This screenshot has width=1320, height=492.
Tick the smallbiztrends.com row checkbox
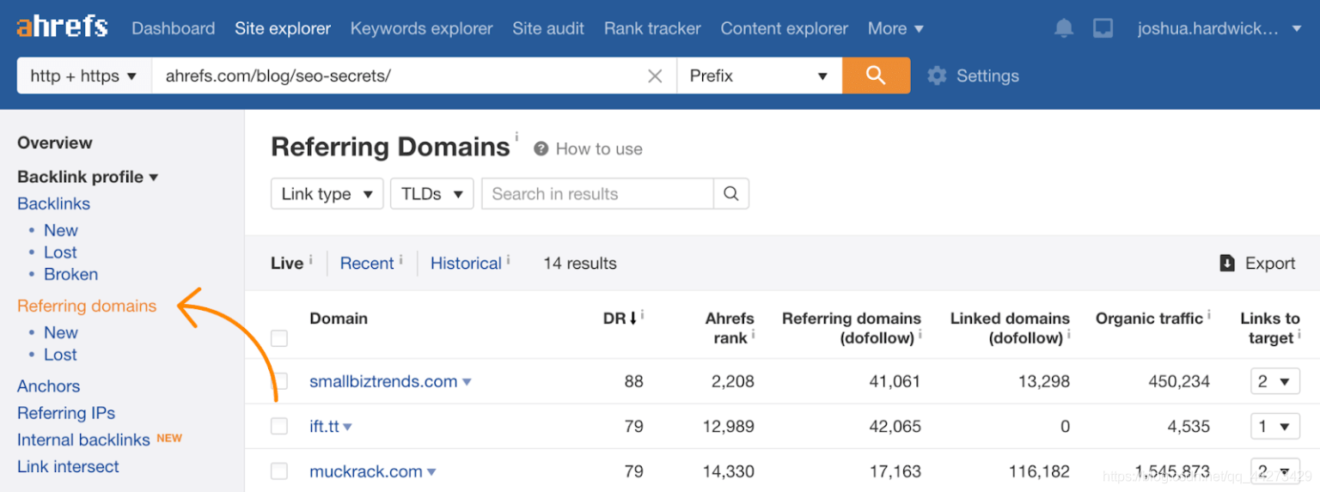point(279,381)
